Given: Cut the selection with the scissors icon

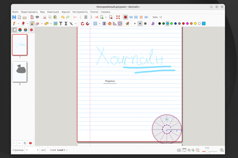Looking at the screenshot, I should tap(45, 17).
